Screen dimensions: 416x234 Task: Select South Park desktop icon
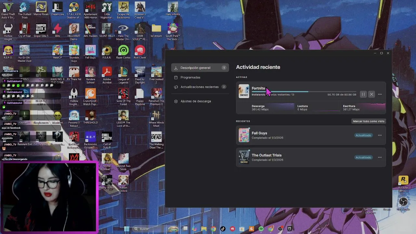tap(173, 32)
